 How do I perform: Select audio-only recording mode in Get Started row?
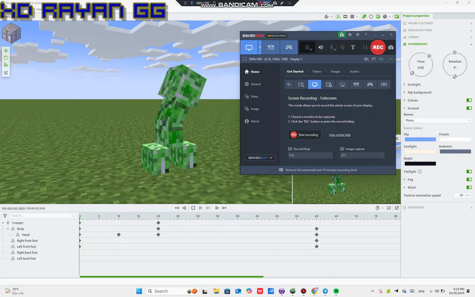384,84
